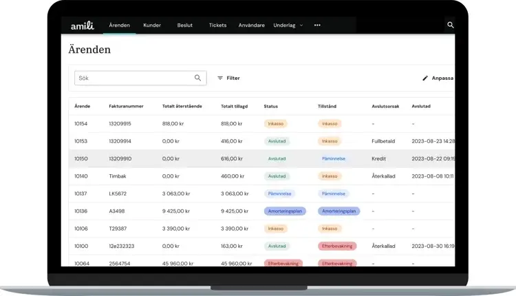The width and height of the screenshot is (516, 296).
Task: Click the pencil icon beside Anpassa
Action: tap(425, 78)
